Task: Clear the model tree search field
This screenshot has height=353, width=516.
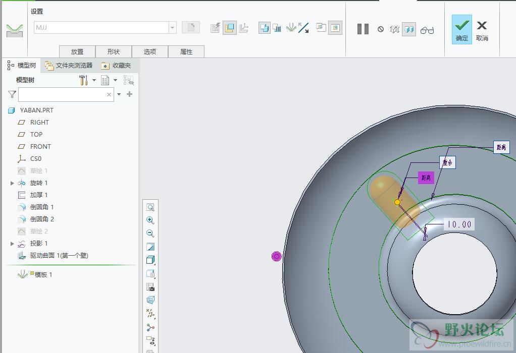Action: [x=109, y=94]
